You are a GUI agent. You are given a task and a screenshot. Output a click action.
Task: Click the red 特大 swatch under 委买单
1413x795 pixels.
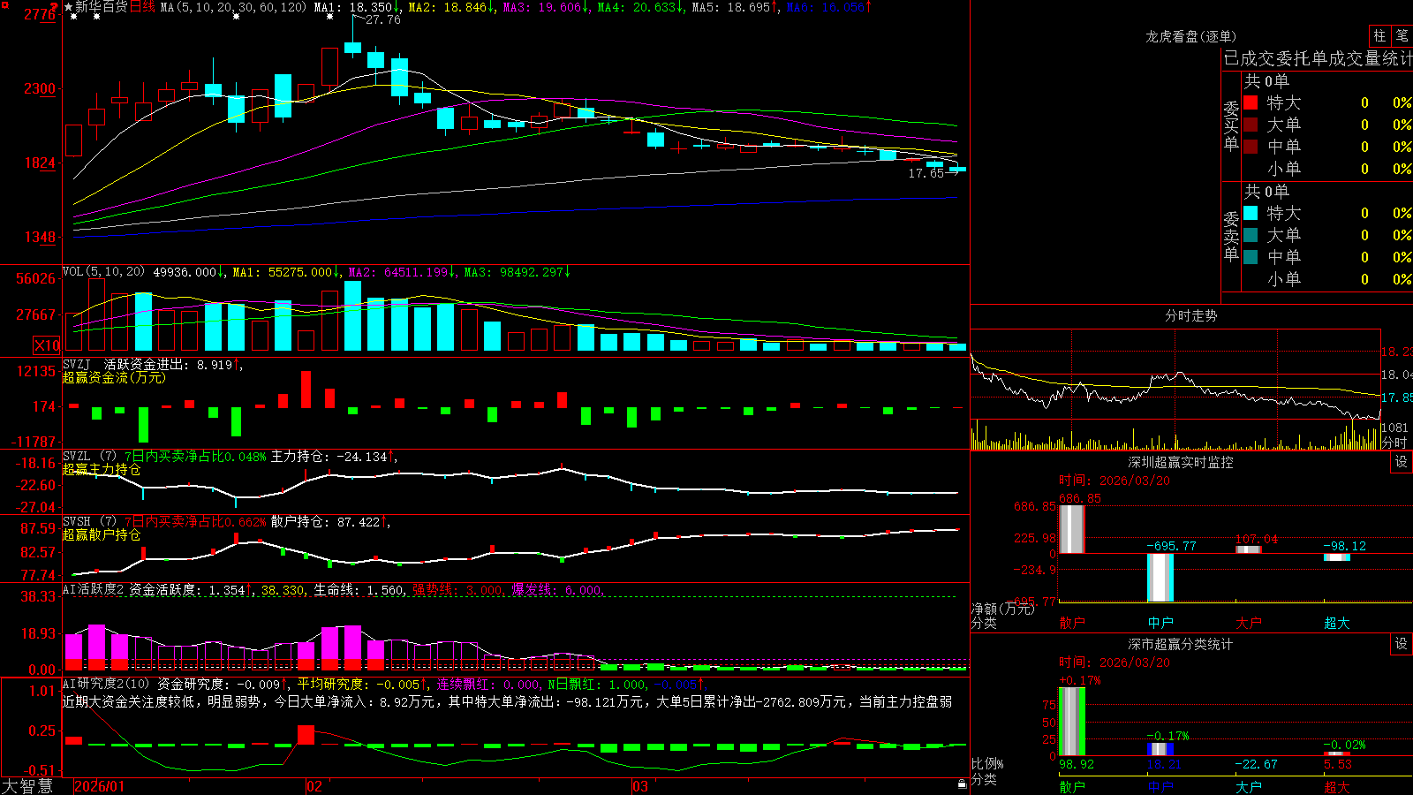(x=1251, y=102)
